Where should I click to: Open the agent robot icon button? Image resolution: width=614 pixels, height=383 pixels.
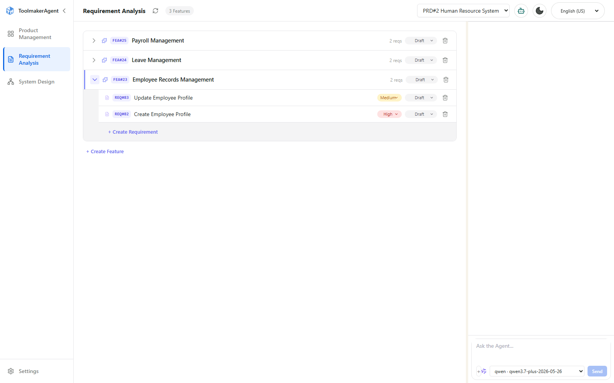click(521, 11)
